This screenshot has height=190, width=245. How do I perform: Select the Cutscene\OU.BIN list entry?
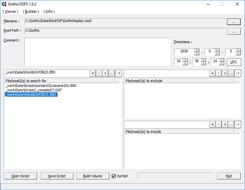pos(41,86)
